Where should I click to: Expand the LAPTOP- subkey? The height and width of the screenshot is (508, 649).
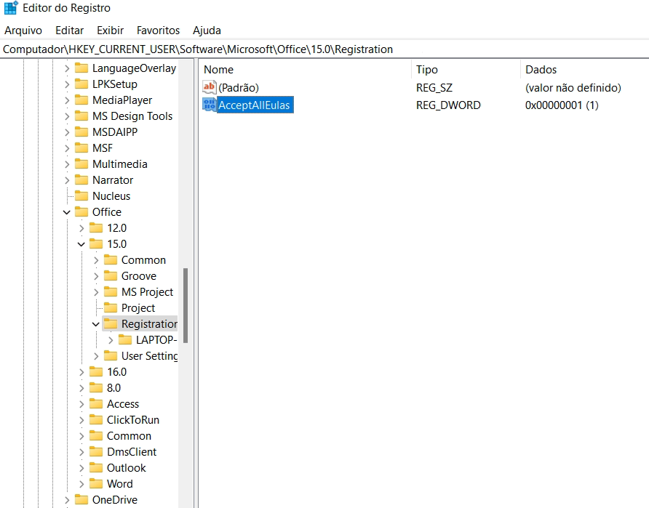click(x=111, y=340)
